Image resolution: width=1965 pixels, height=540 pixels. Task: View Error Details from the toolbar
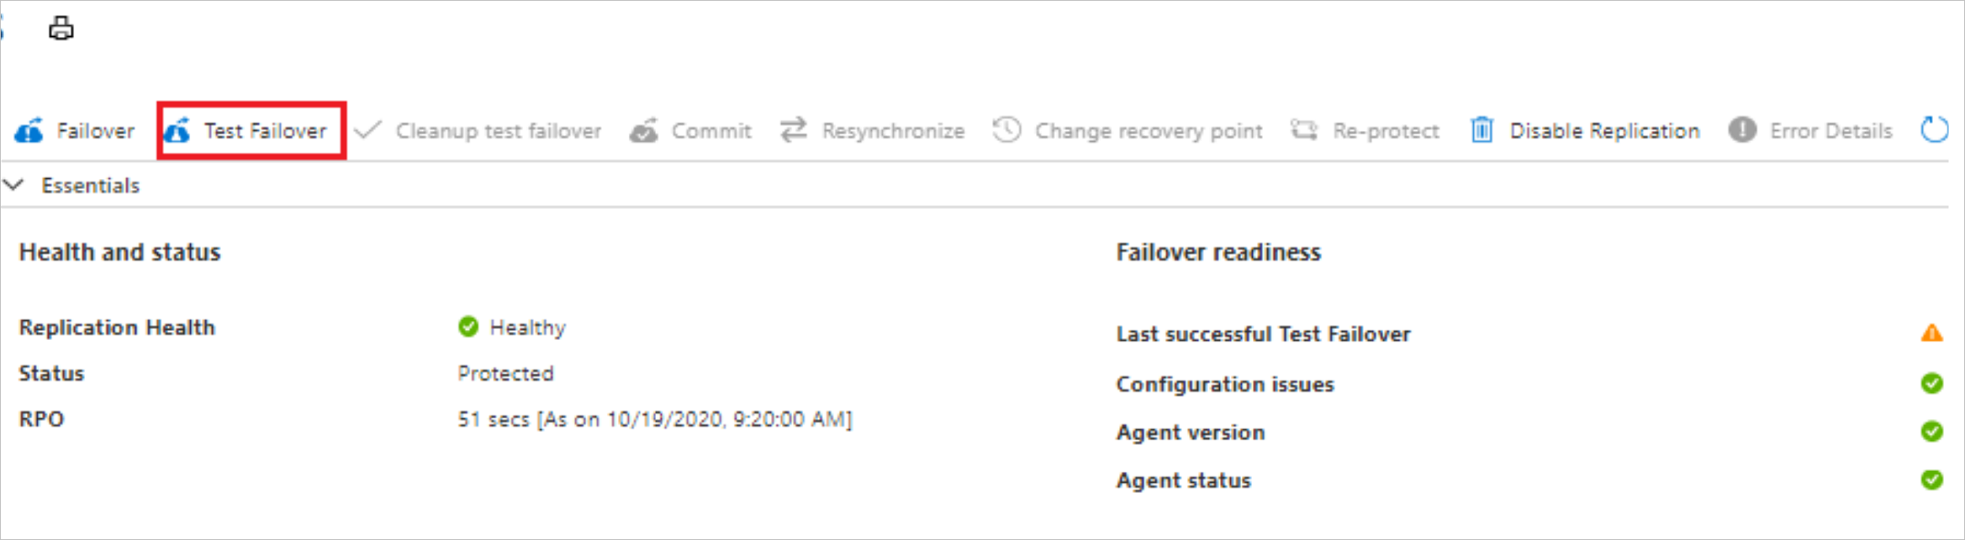[x=1743, y=130]
